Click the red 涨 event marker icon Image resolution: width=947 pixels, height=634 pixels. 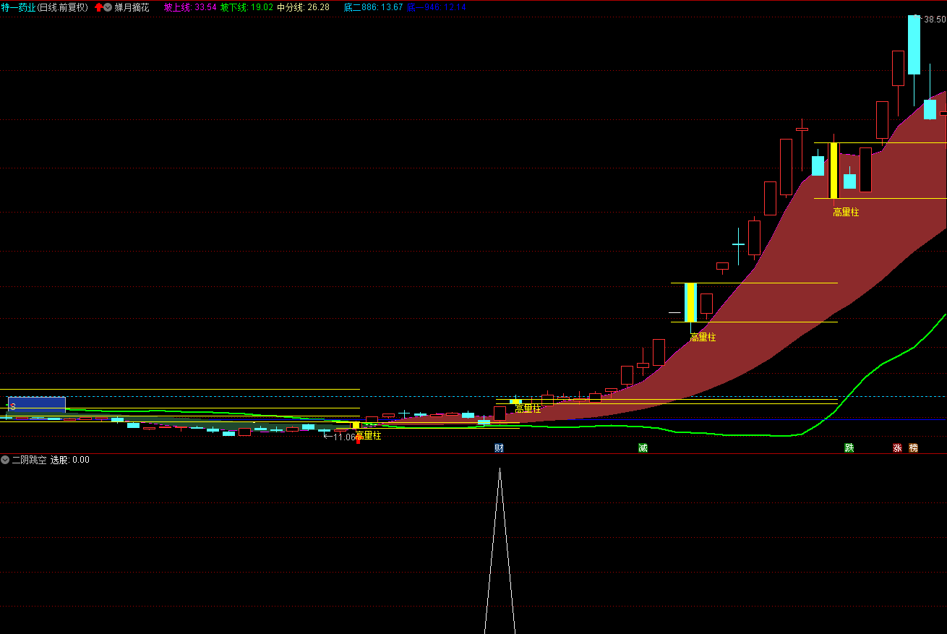click(x=897, y=448)
